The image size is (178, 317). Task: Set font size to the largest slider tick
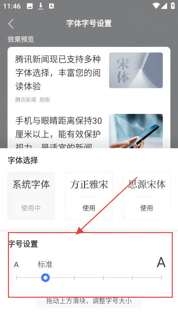point(162,278)
